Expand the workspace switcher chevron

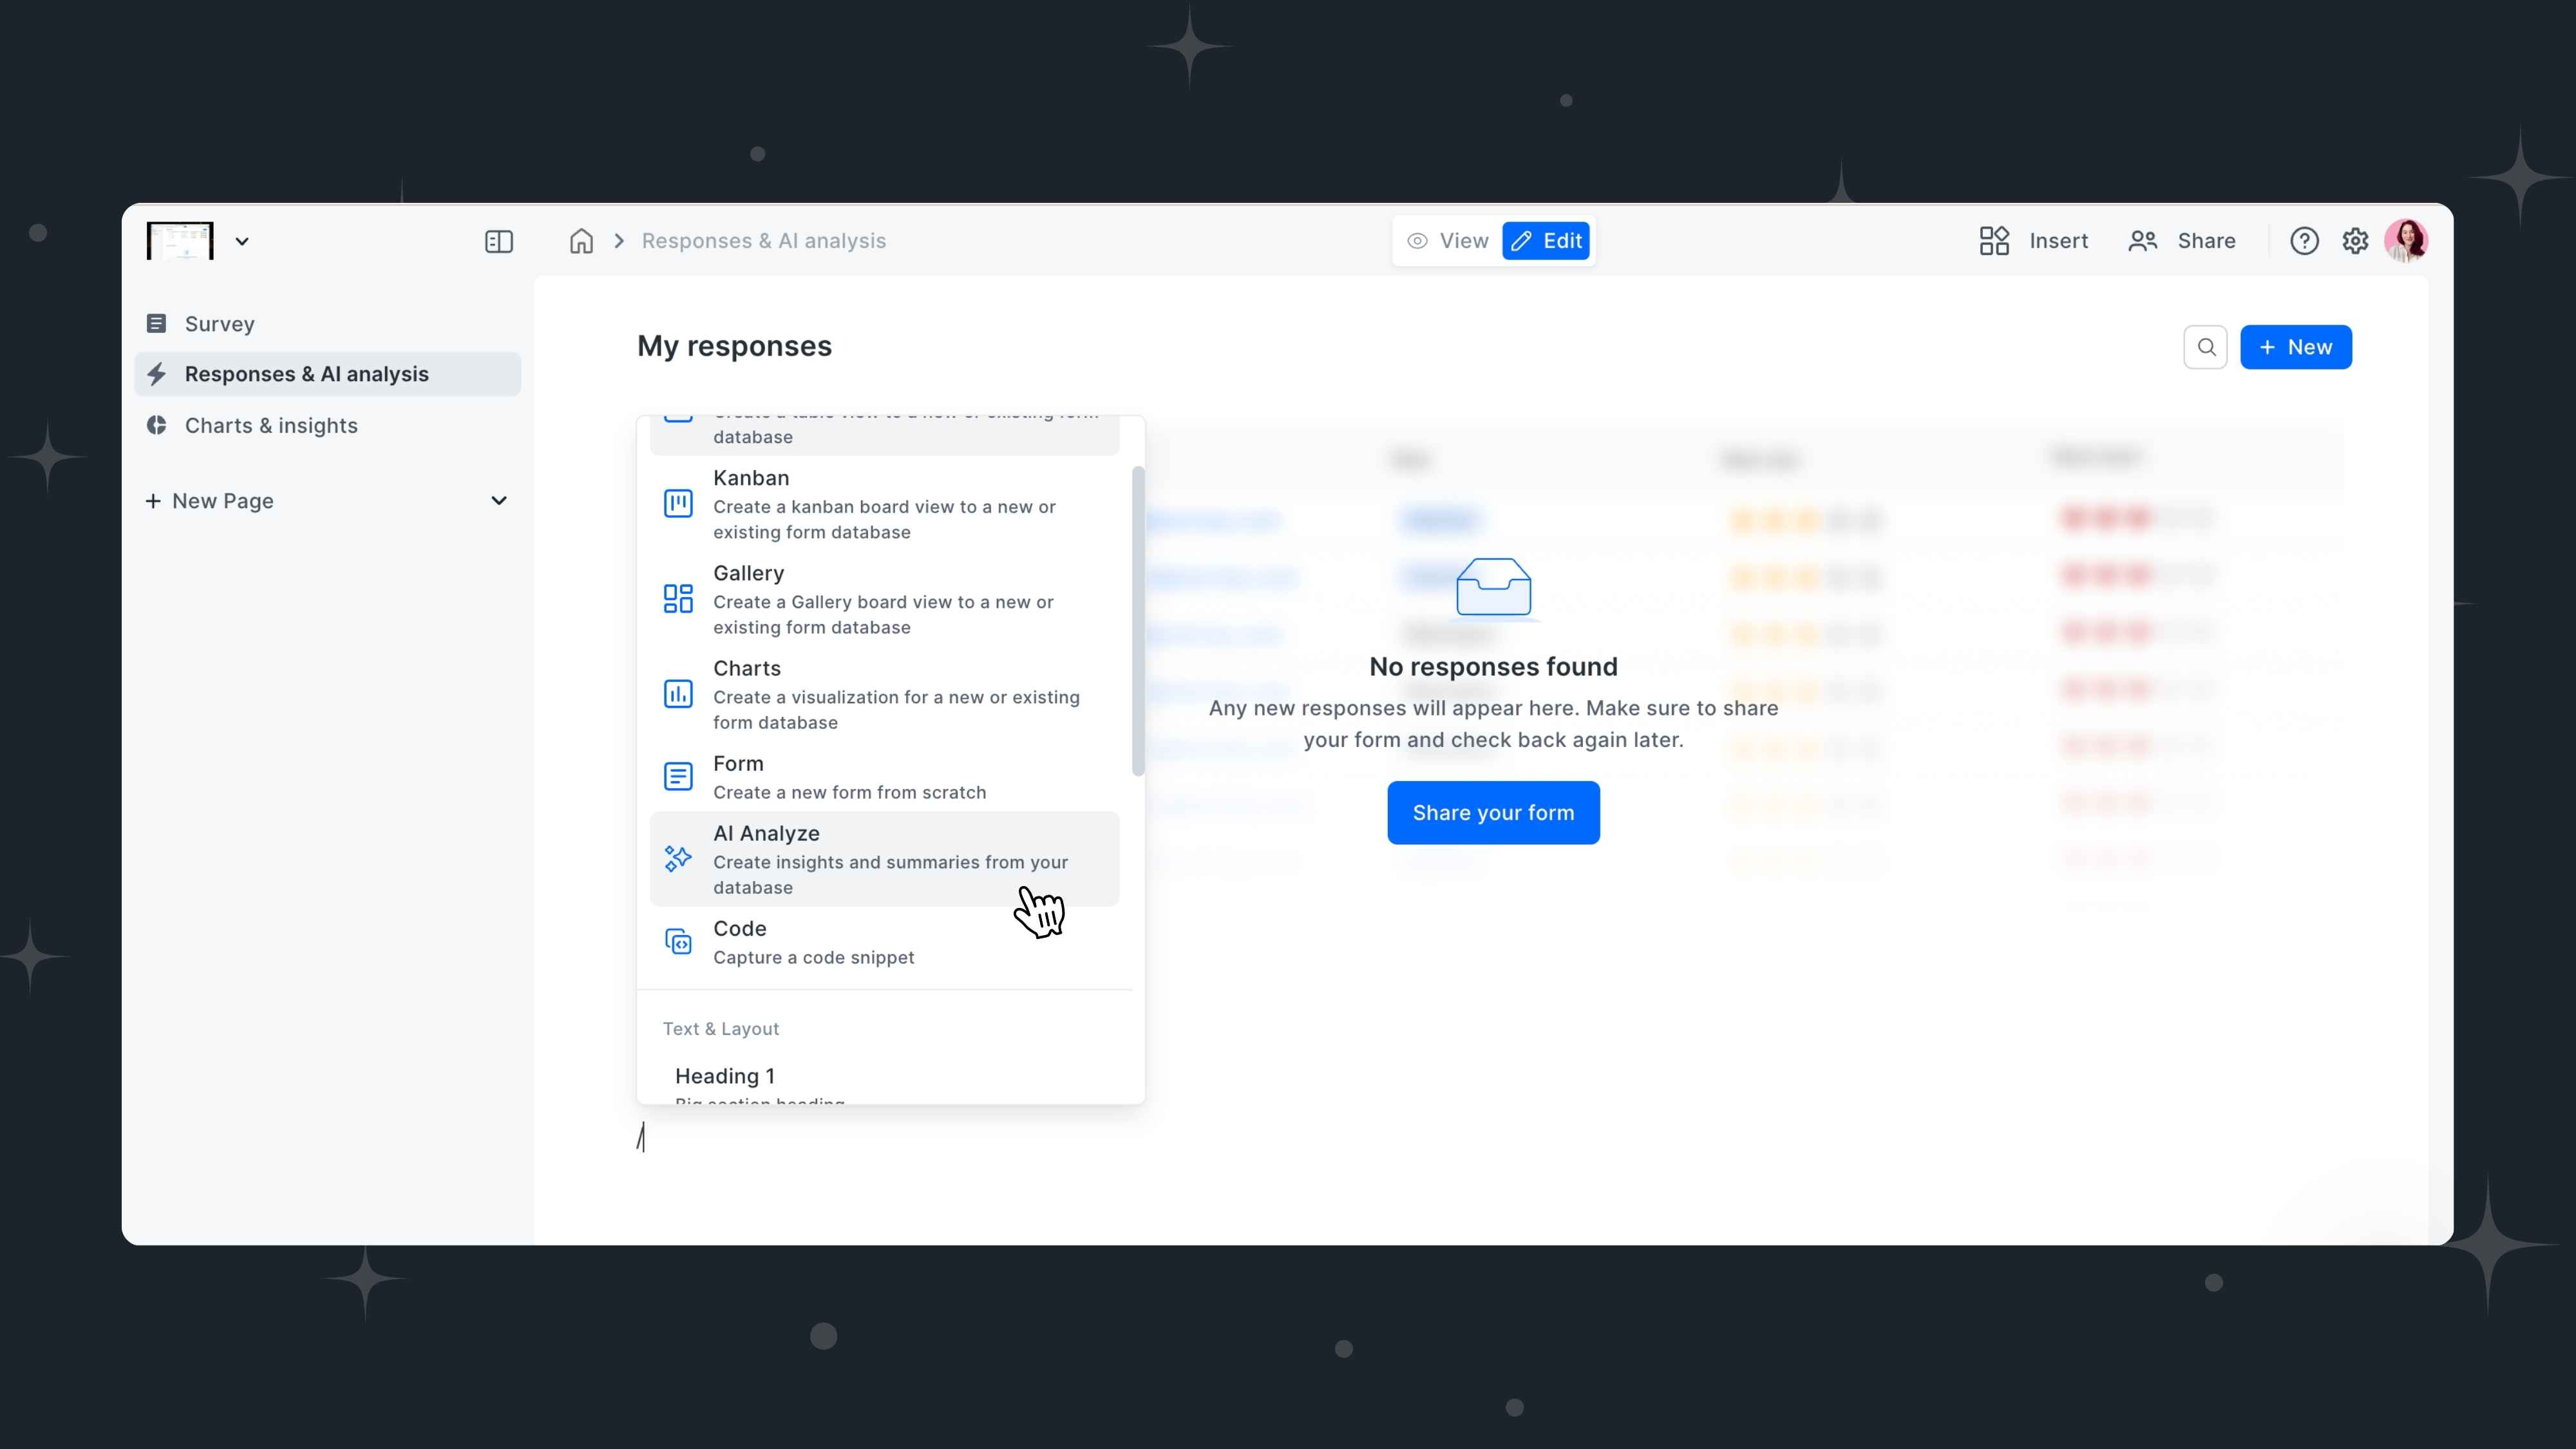pyautogui.click(x=242, y=241)
